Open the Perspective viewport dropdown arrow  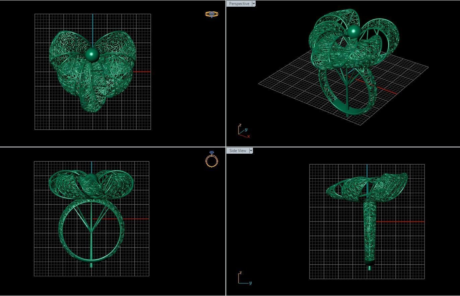[x=254, y=4]
